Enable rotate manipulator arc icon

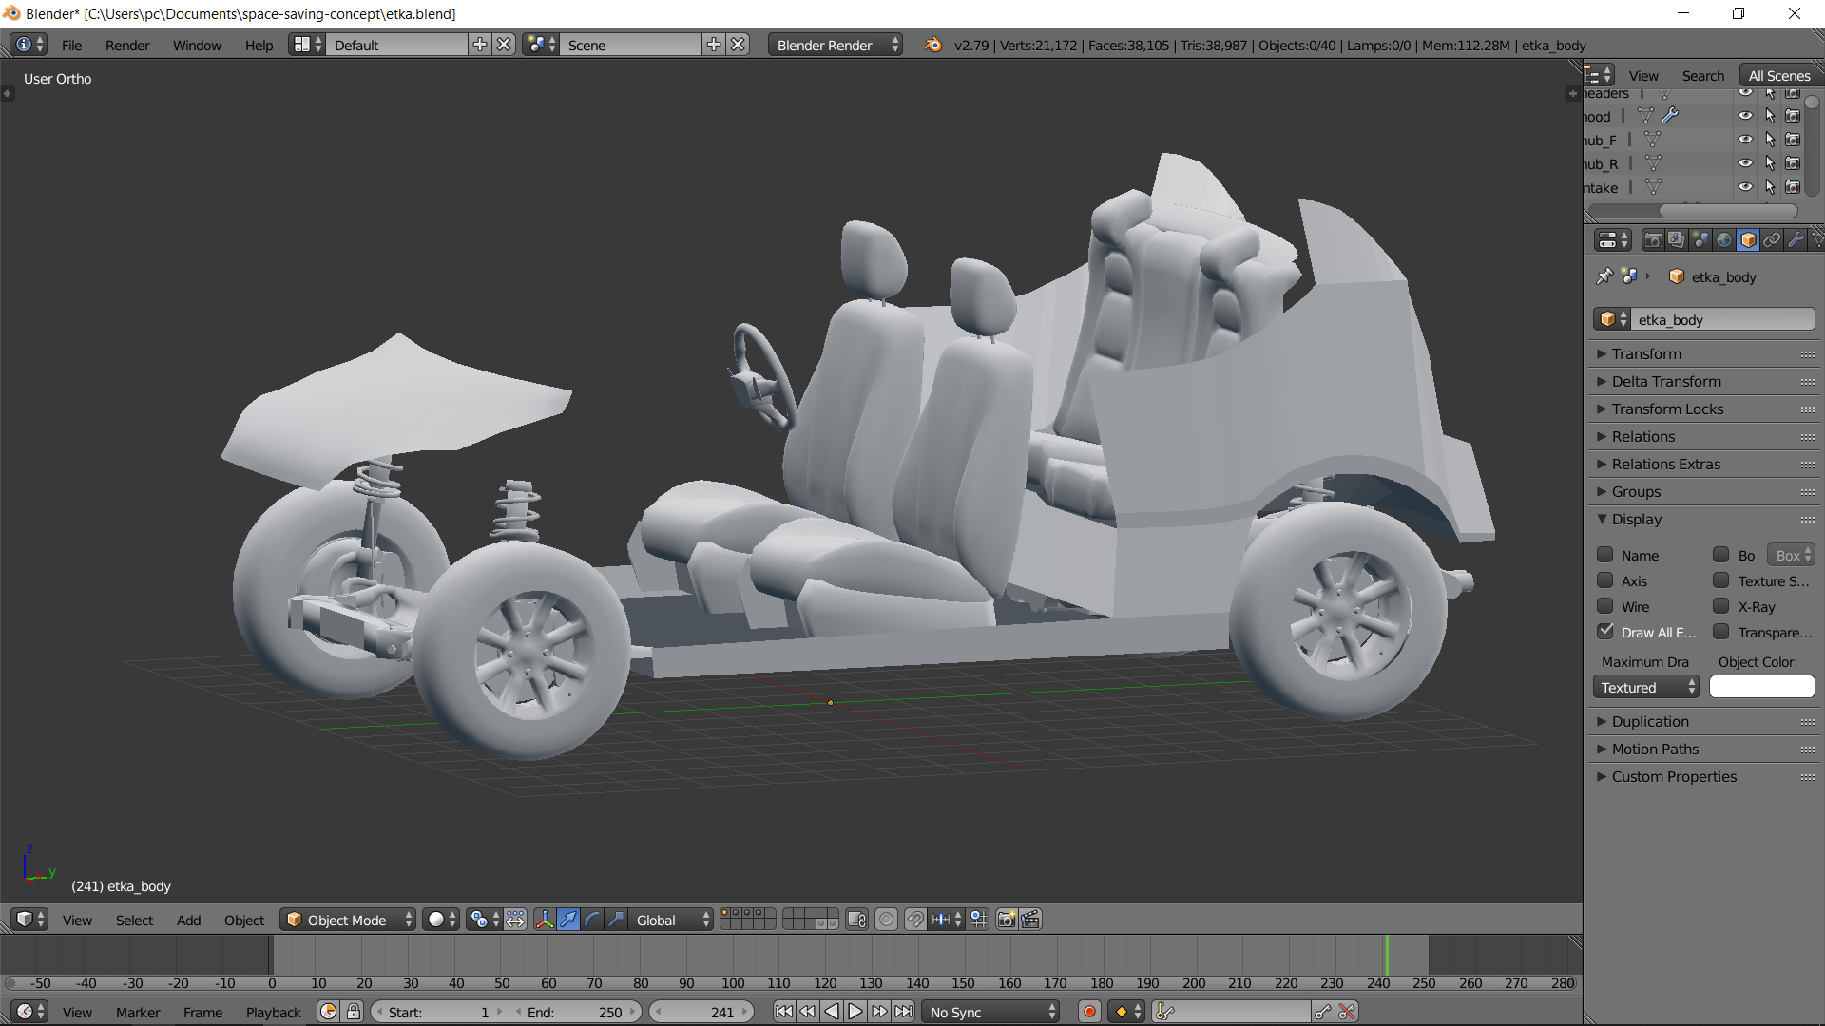coord(592,920)
